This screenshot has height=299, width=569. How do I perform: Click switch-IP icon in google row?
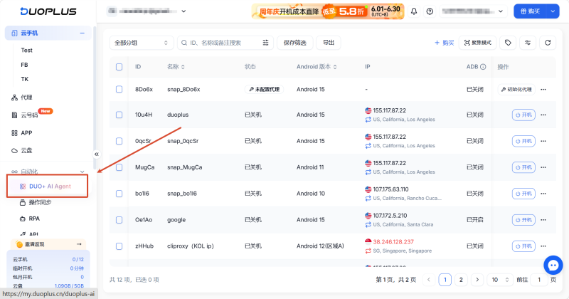coord(368,224)
